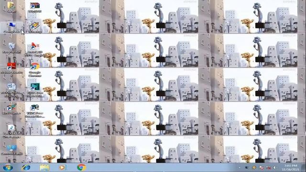Open the Recycle Bin icon
Screen dimensions: 306x172
click(x=11, y=48)
